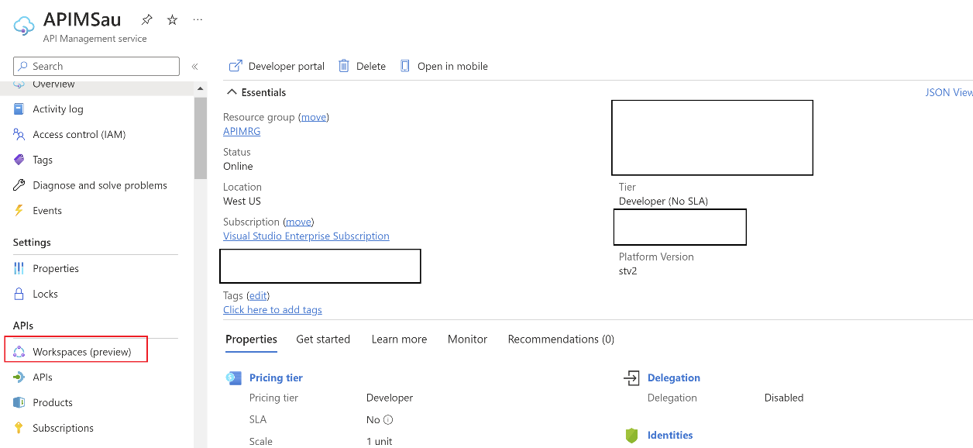Click the Developer portal external icon
The image size is (973, 448).
coord(236,66)
